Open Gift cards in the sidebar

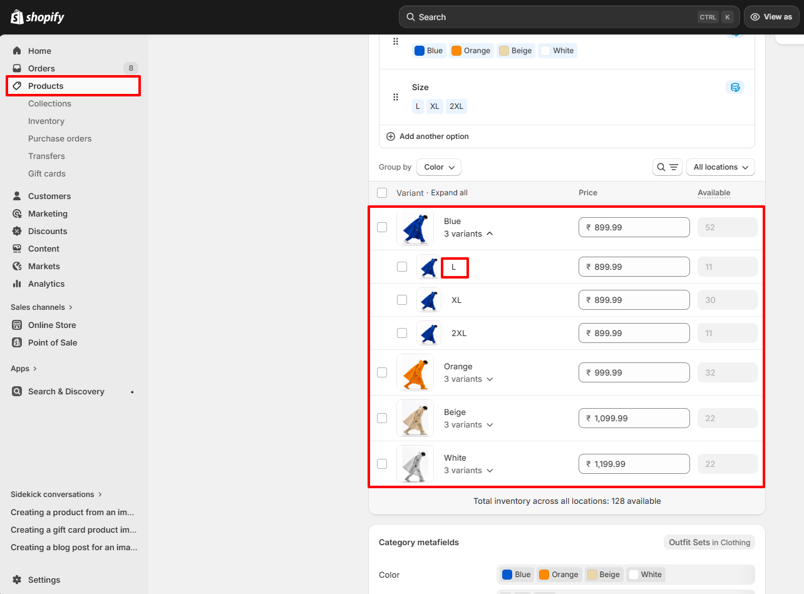pyautogui.click(x=47, y=173)
